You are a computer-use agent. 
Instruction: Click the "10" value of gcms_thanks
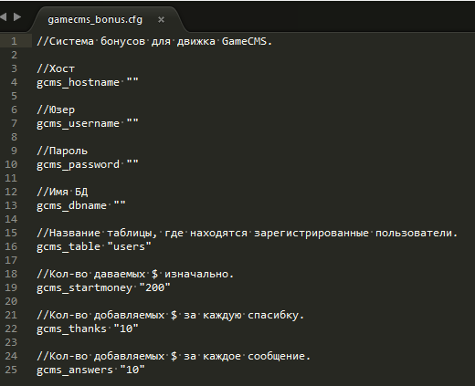click(126, 329)
